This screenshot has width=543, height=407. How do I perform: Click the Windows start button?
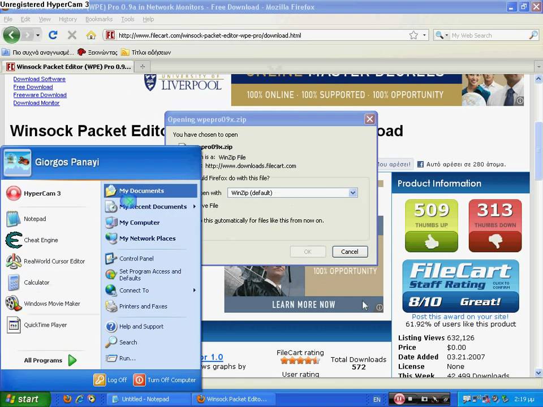click(25, 399)
